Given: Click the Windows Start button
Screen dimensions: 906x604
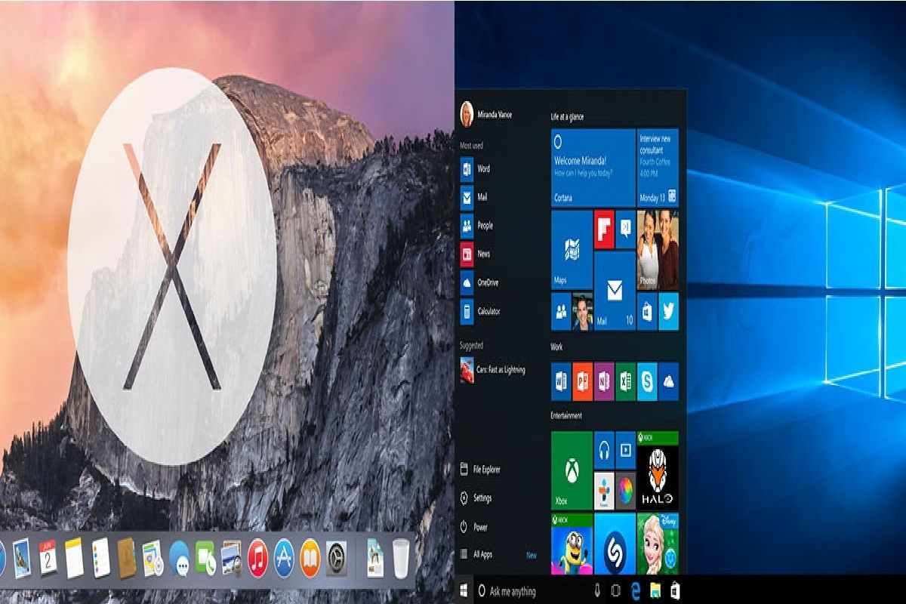Looking at the screenshot, I should click(x=464, y=590).
